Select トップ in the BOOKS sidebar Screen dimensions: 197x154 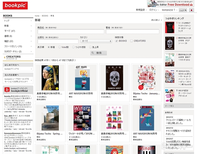(18, 20)
